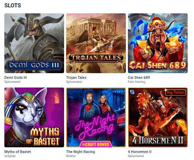This screenshot has width=194, height=160.
Task: Open the 4 Horsemen II game thumbnail
Action: (158, 117)
